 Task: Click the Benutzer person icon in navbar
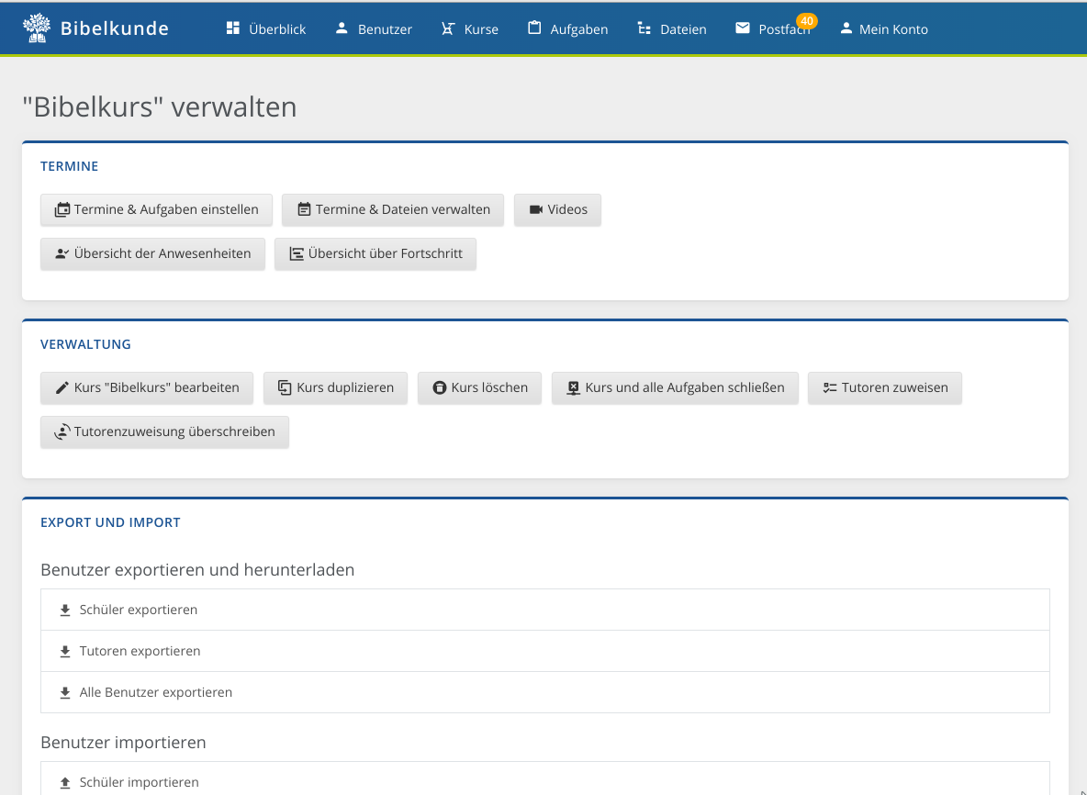[x=342, y=28]
